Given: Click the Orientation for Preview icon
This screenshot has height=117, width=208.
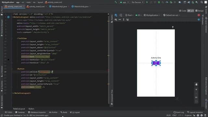Looking at the screenshot, I should coord(121,15).
